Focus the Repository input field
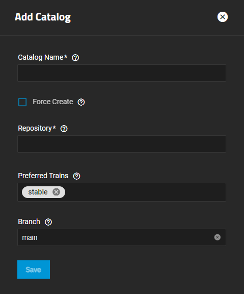 coord(122,144)
